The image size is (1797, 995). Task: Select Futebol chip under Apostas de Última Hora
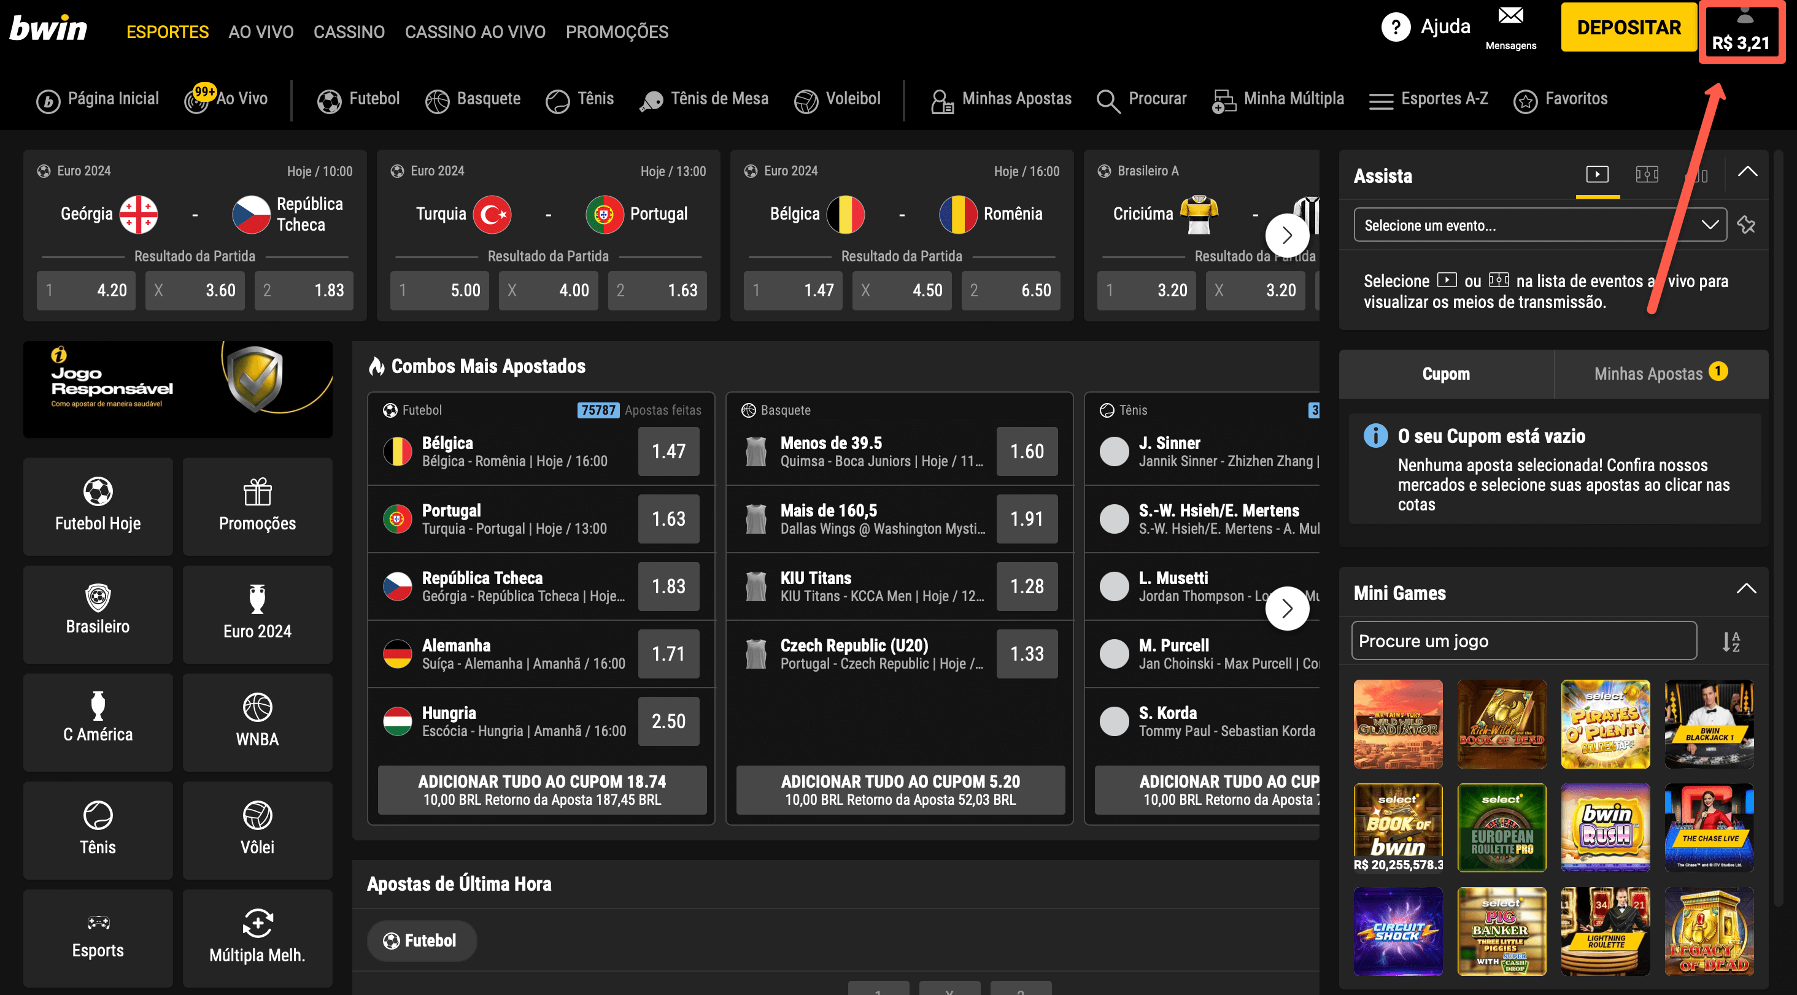point(422,940)
